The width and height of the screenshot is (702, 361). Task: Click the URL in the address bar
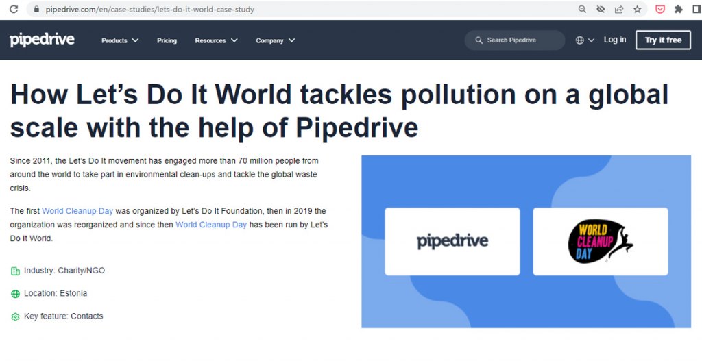(x=149, y=10)
